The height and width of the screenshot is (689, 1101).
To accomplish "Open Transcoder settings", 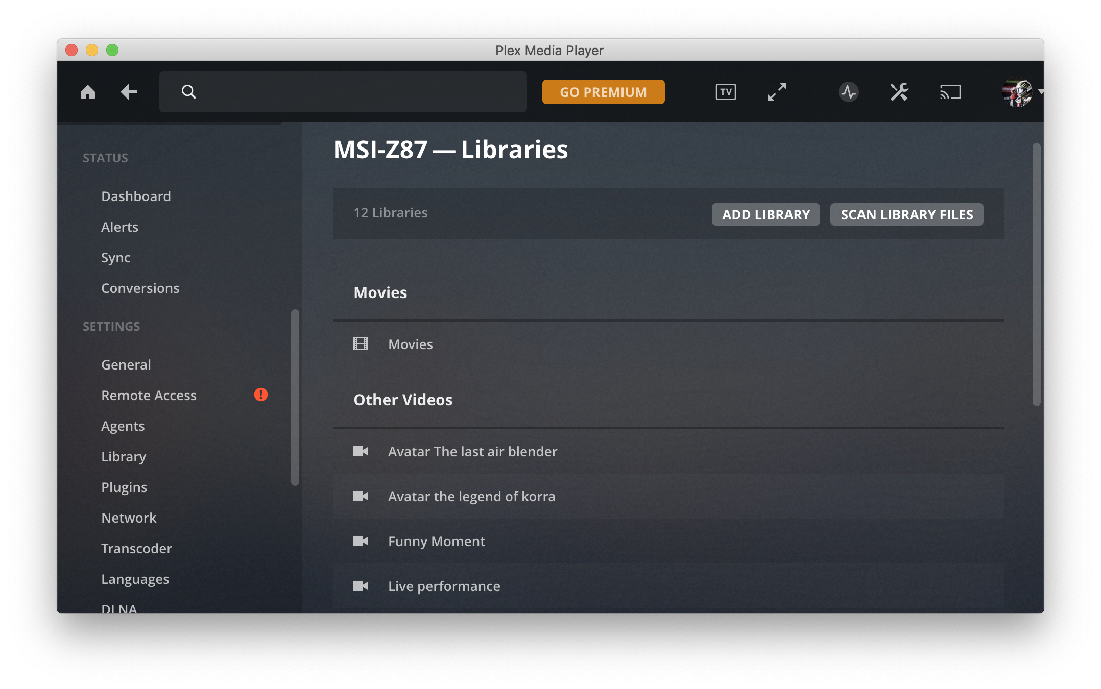I will (136, 549).
